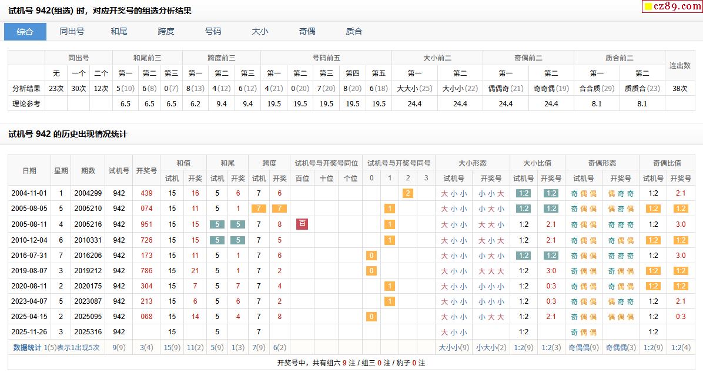703x376 pixels.
Task: Open the 奇偶 analysis tab
Action: click(x=307, y=32)
